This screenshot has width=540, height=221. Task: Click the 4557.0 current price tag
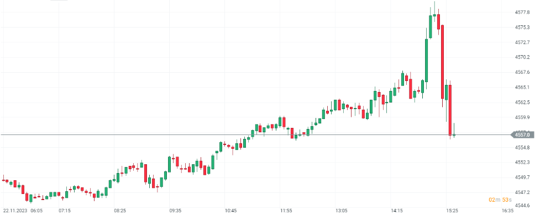pyautogui.click(x=522, y=134)
